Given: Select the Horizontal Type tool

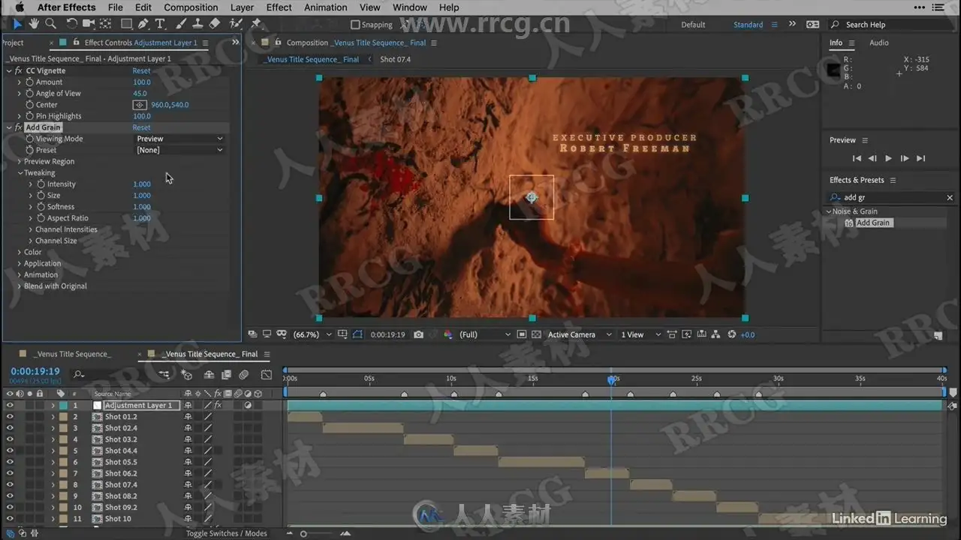Looking at the screenshot, I should point(160,24).
